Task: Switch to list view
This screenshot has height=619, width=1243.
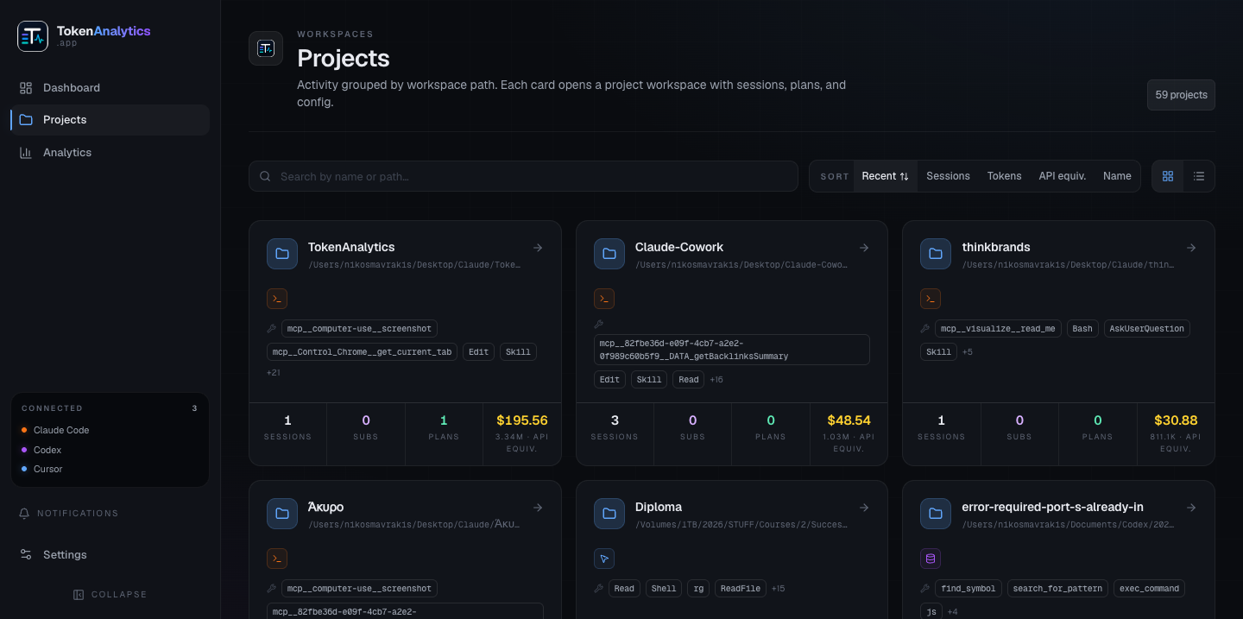Action: pos(1199,176)
